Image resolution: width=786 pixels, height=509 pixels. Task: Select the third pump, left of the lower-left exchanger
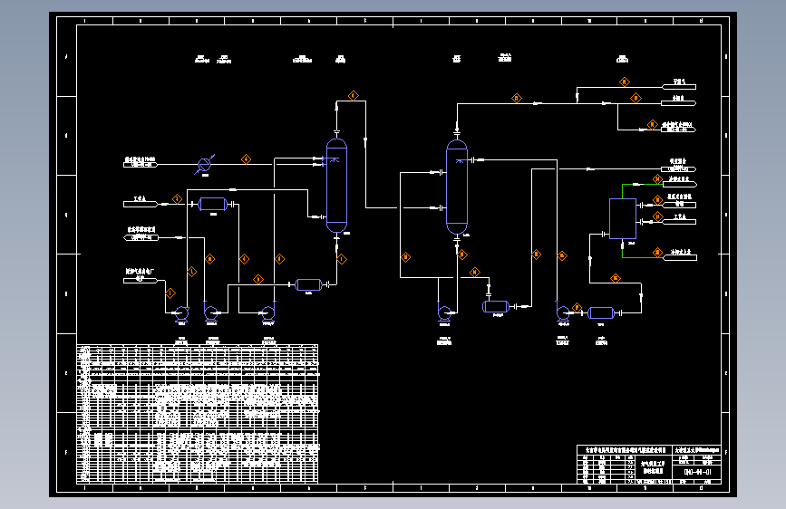coord(268,313)
